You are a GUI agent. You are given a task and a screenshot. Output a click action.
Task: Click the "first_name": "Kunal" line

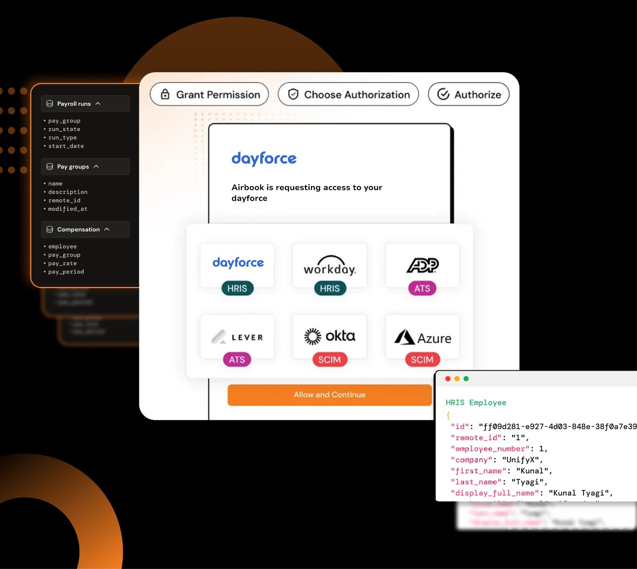pyautogui.click(x=502, y=471)
